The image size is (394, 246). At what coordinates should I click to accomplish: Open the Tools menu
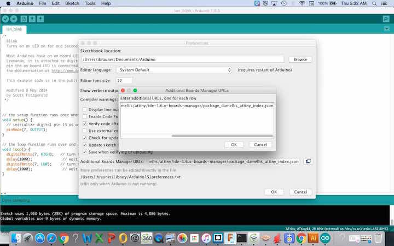click(90, 3)
